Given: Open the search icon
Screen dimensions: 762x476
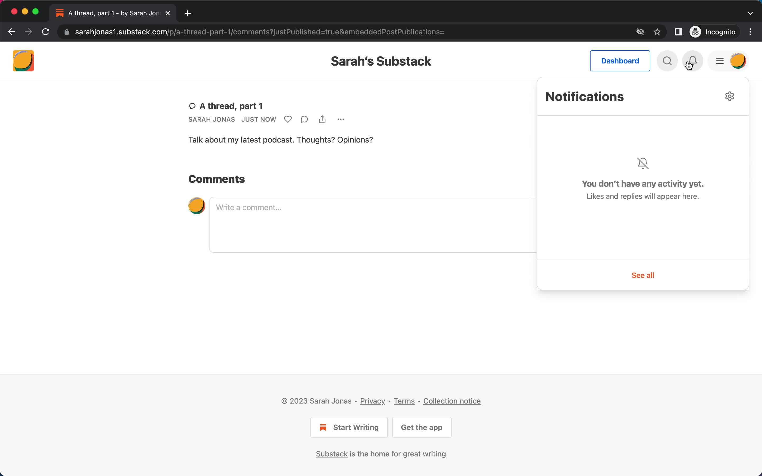Looking at the screenshot, I should 667,61.
